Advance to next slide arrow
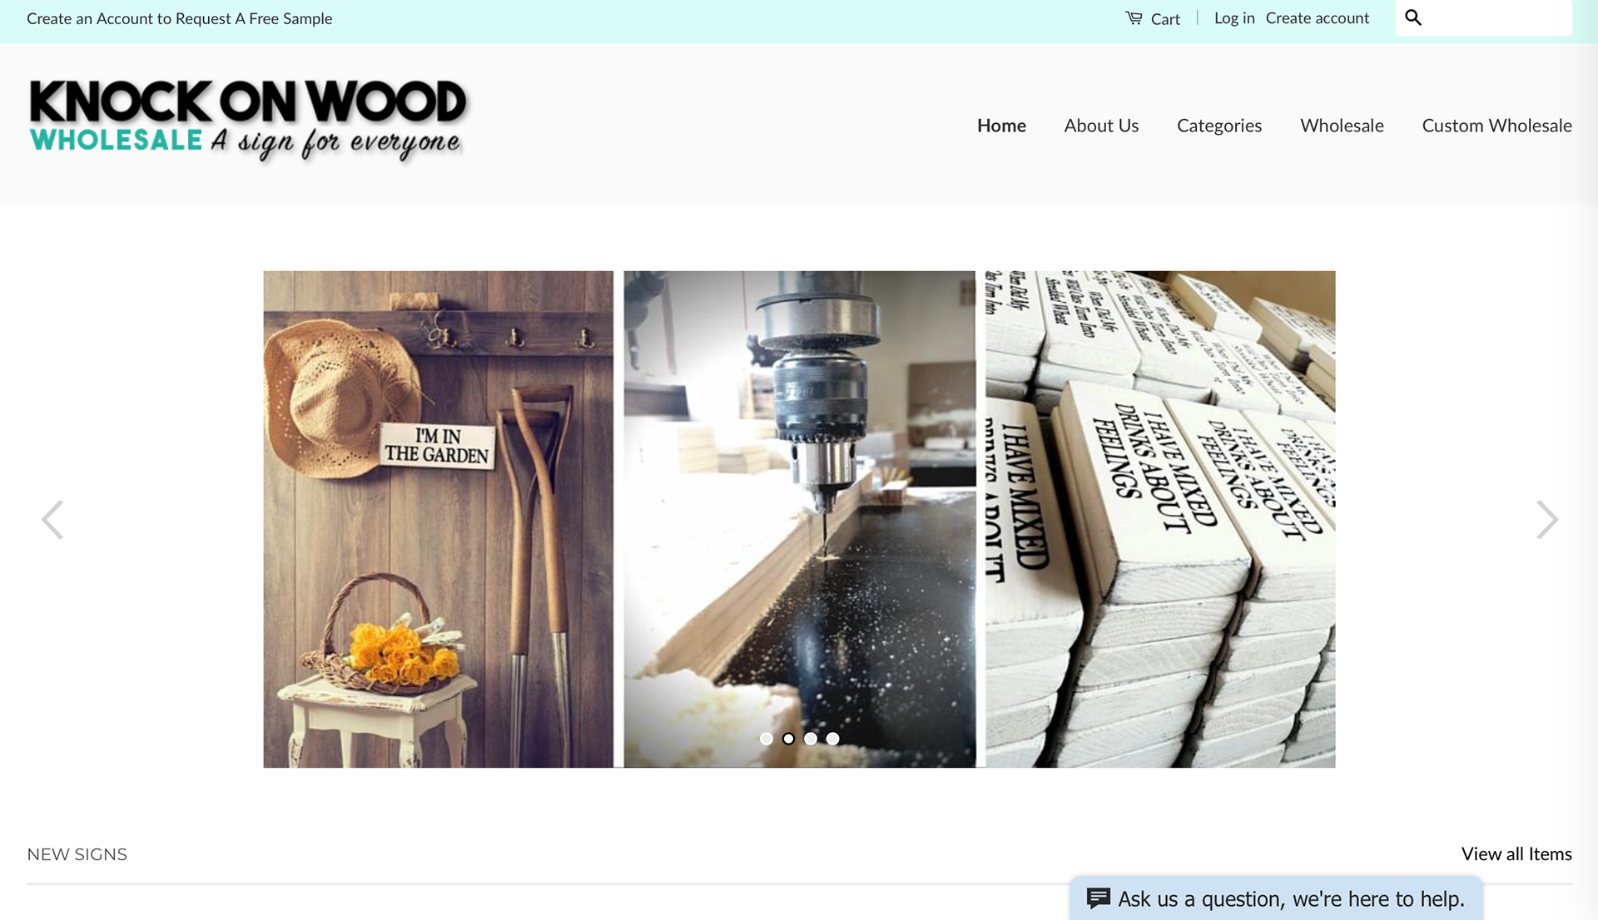The width and height of the screenshot is (1598, 920). pyautogui.click(x=1546, y=520)
